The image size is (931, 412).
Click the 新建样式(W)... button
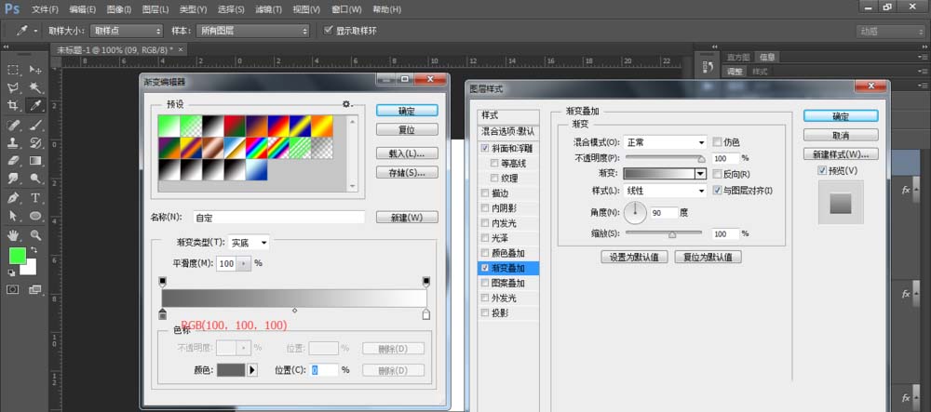[840, 154]
